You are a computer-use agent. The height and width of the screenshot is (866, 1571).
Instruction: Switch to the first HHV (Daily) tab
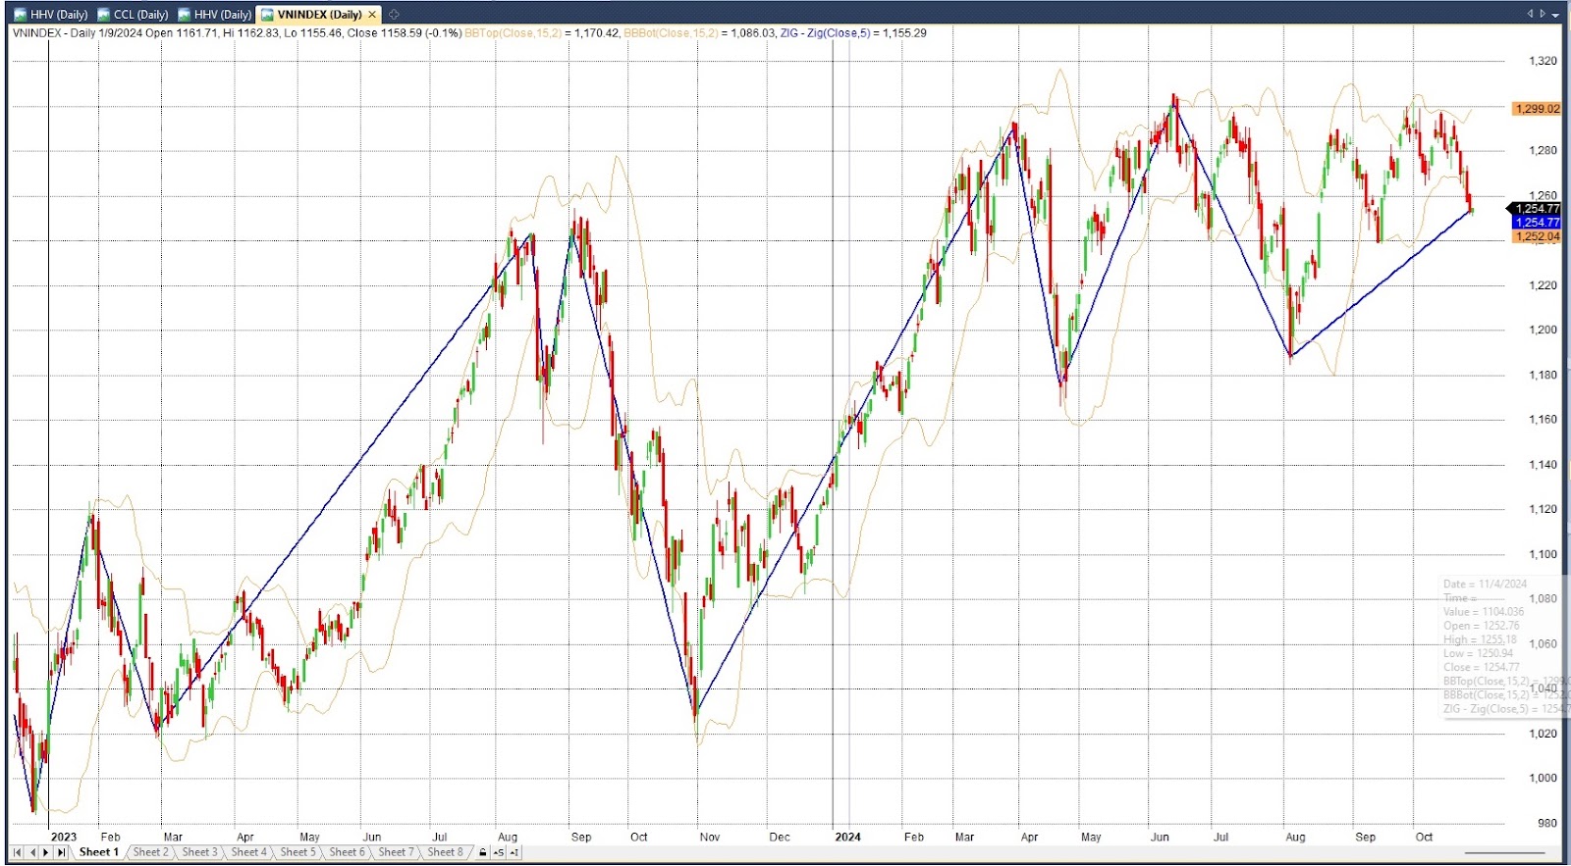51,14
